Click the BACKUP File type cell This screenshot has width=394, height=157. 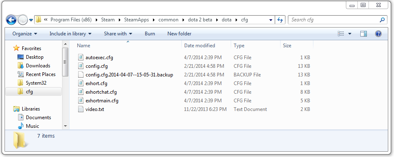[247, 75]
